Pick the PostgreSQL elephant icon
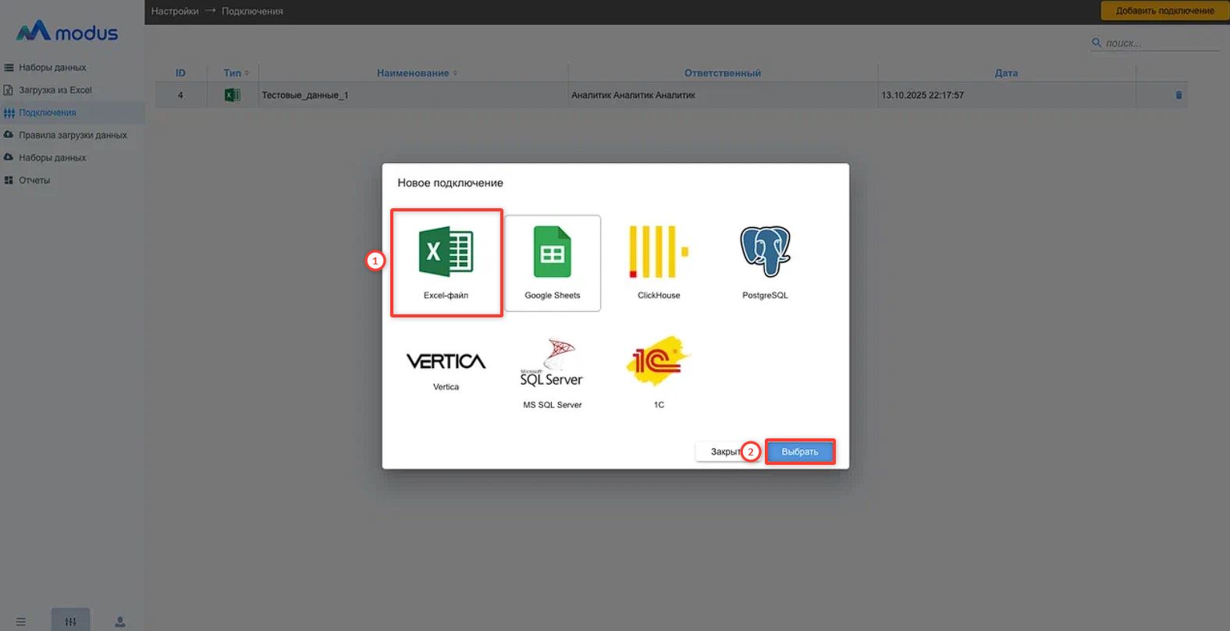Image resolution: width=1230 pixels, height=631 pixels. point(765,253)
